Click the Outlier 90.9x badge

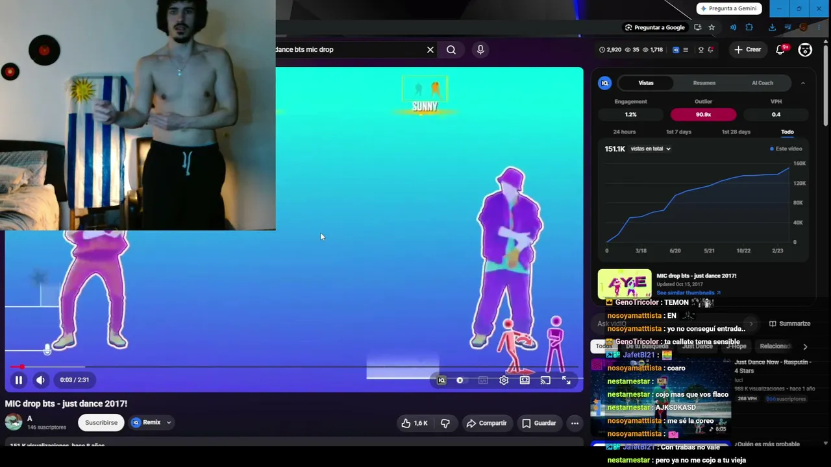(x=704, y=114)
